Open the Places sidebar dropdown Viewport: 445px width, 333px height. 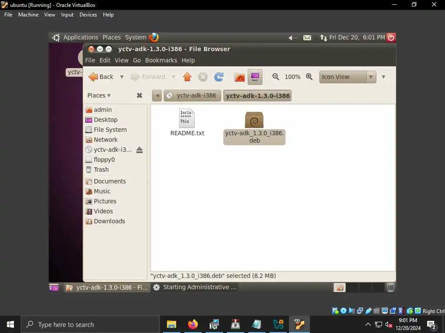pyautogui.click(x=99, y=95)
